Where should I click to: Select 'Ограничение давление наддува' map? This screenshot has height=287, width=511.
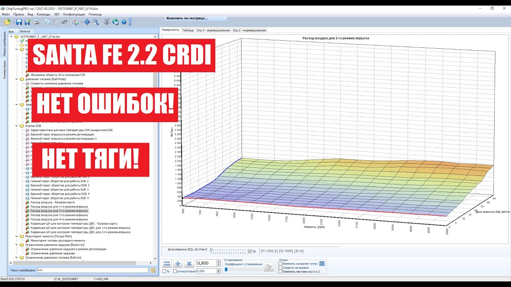53,254
